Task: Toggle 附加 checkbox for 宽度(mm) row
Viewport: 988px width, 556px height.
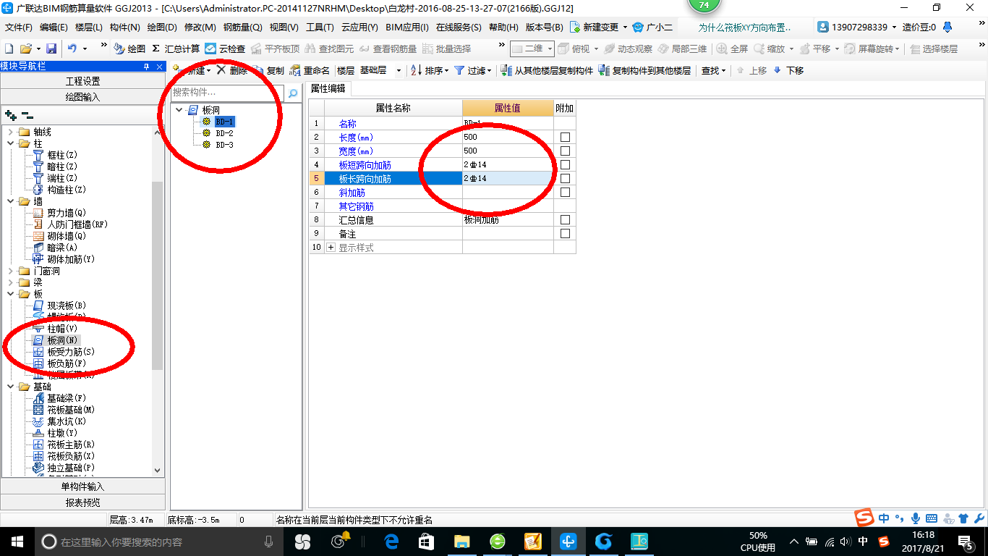Action: [565, 151]
